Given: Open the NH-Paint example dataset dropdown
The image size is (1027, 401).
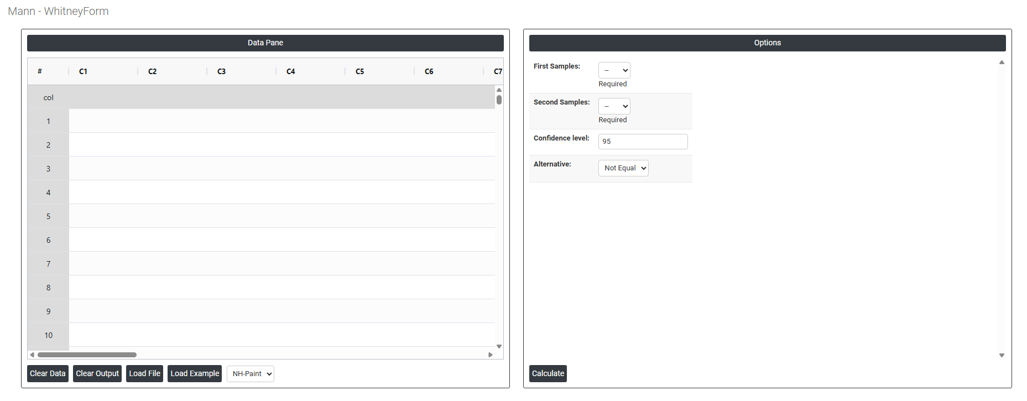Looking at the screenshot, I should [251, 374].
